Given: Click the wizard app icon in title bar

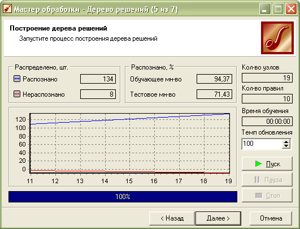Looking at the screenshot, I should click(7, 9).
